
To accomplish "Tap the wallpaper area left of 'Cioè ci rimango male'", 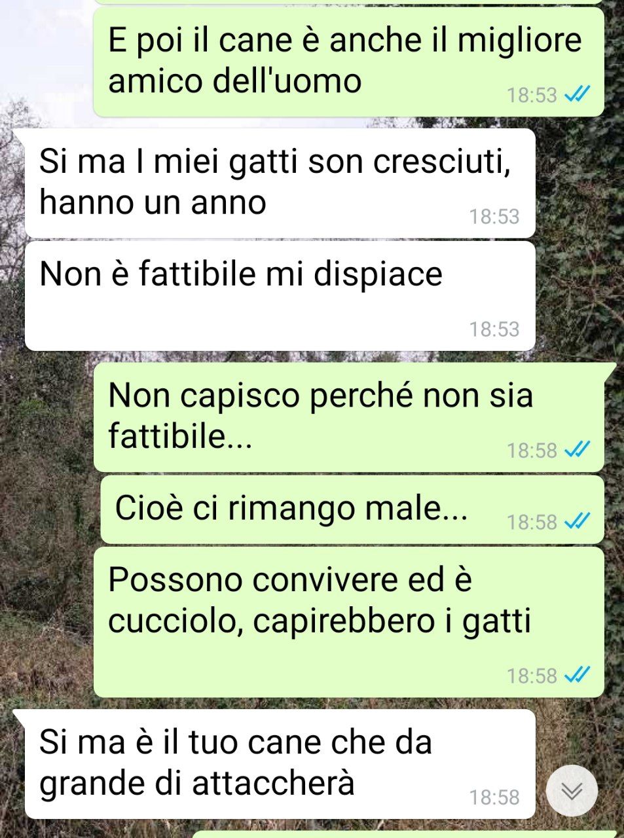I will [49, 509].
